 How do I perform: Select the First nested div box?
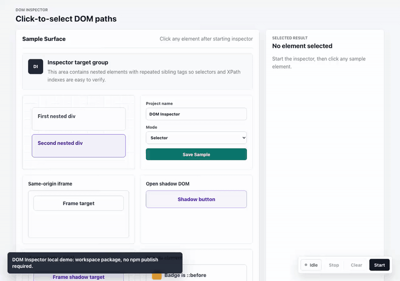[78, 119]
